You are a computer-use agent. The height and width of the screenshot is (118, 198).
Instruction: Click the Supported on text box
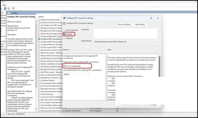(126, 43)
